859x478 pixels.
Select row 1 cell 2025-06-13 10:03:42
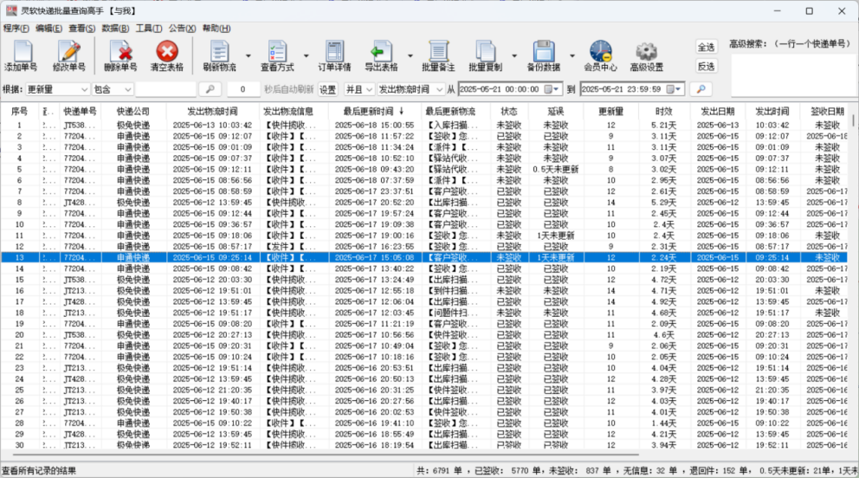[x=212, y=125]
